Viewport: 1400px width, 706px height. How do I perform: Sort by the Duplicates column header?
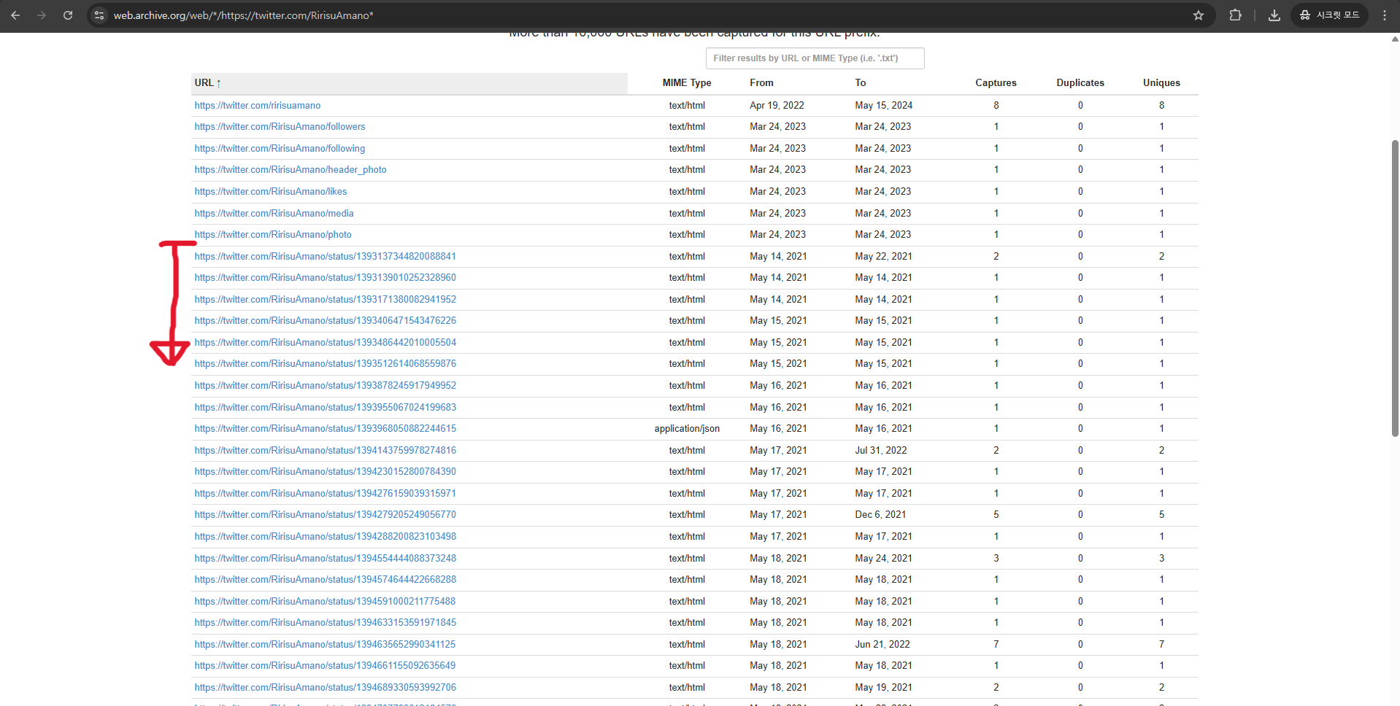coord(1080,83)
